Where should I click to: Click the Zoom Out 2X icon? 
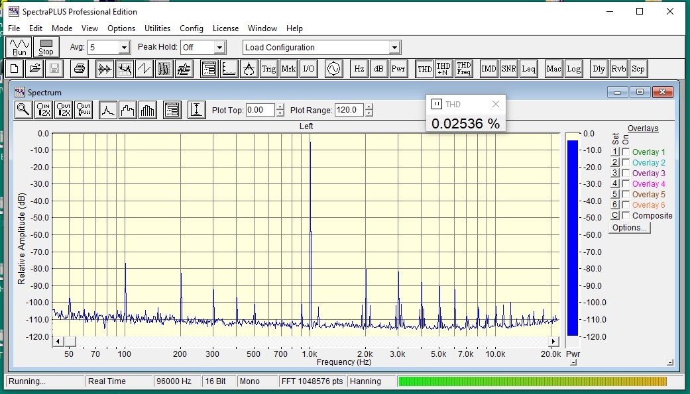pos(64,110)
